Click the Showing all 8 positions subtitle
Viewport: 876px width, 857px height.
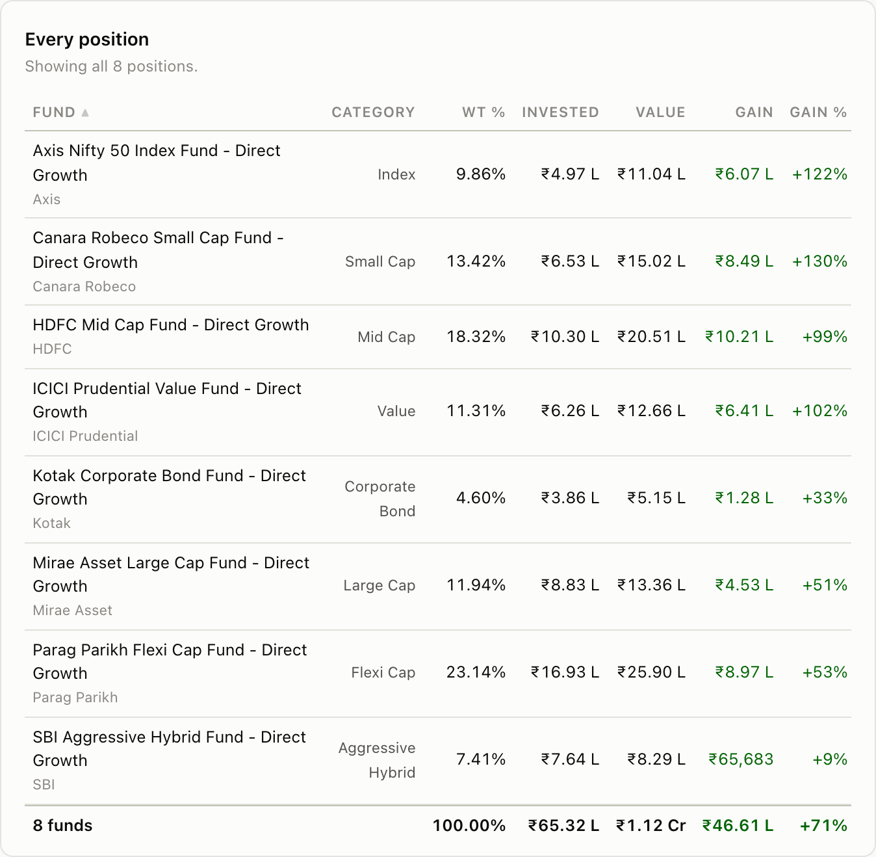[x=111, y=66]
